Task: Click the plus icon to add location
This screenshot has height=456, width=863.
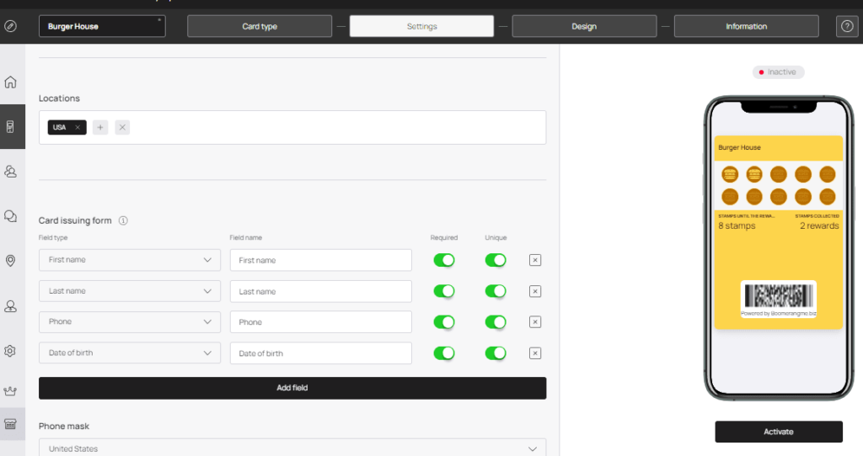Action: [100, 127]
